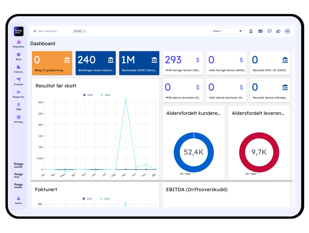This screenshot has width=309, height=233.
Task: Open the Bilag til godkjenning card
Action: point(52,63)
